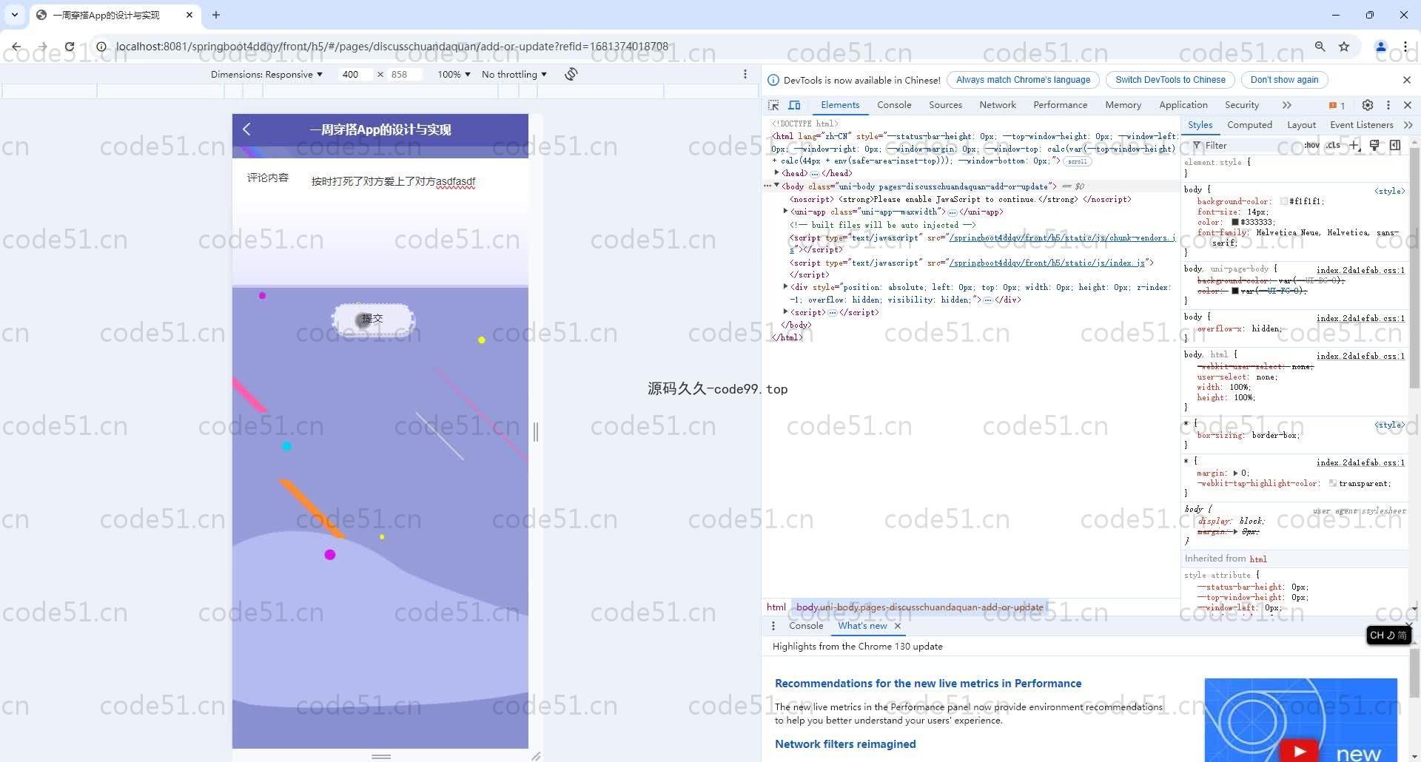Viewport: 1421px width, 762px height.
Task: Click the issues counter badge showing 1
Action: point(1337,105)
